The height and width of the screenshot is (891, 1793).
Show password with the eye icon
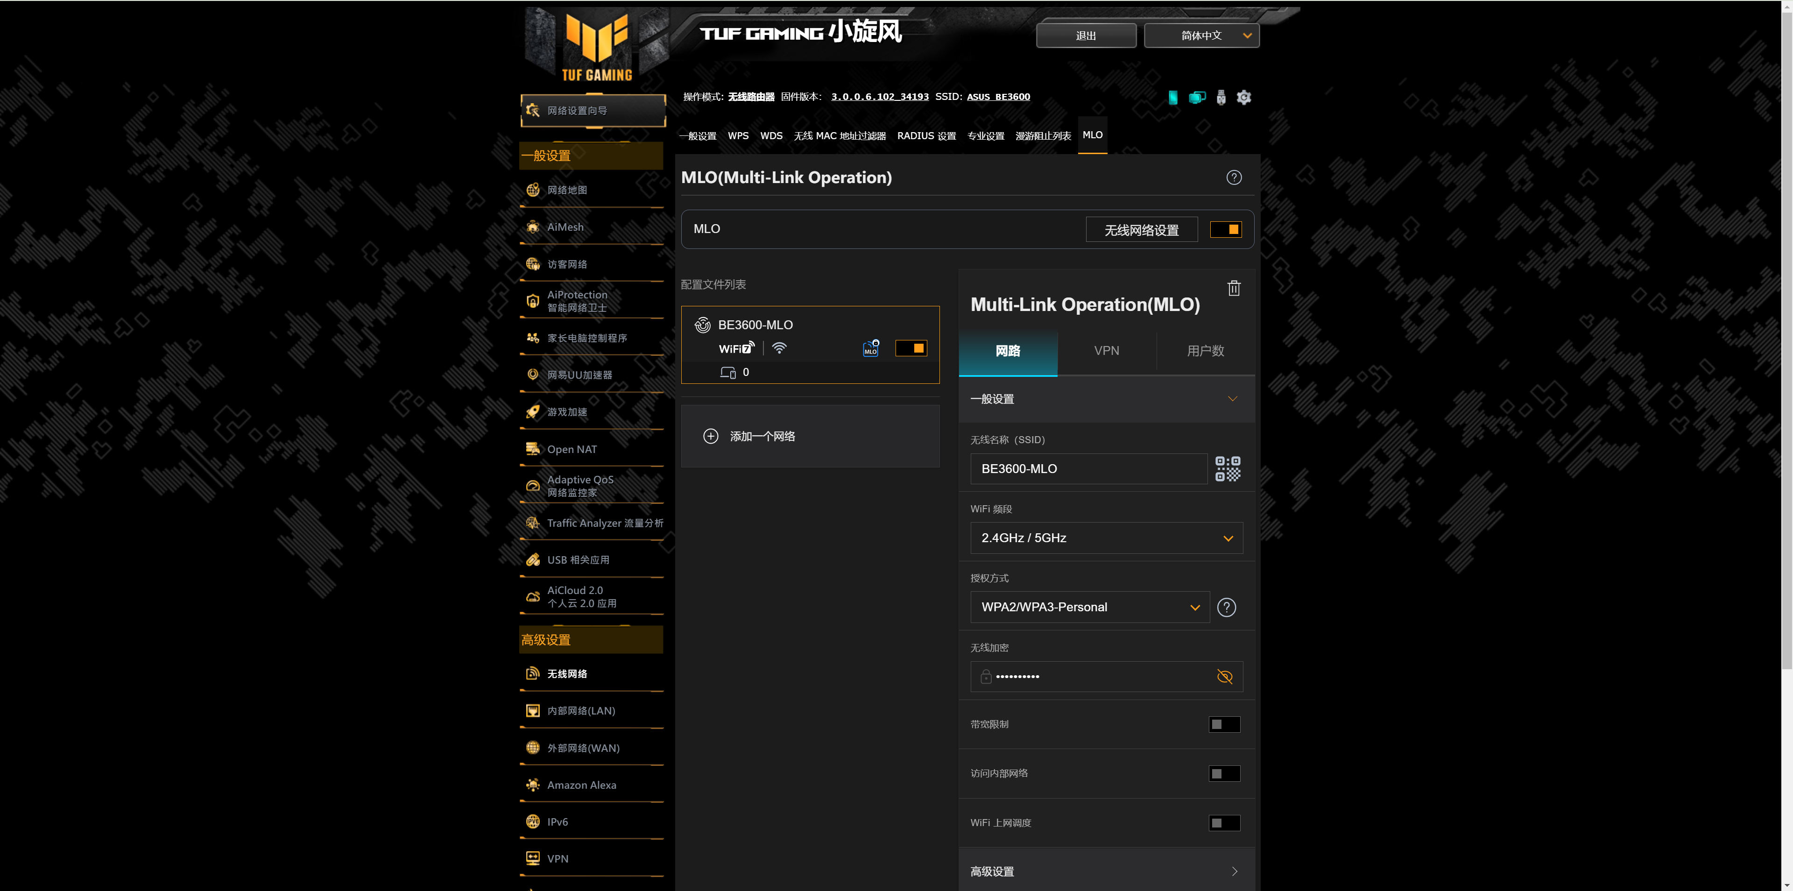(1224, 677)
